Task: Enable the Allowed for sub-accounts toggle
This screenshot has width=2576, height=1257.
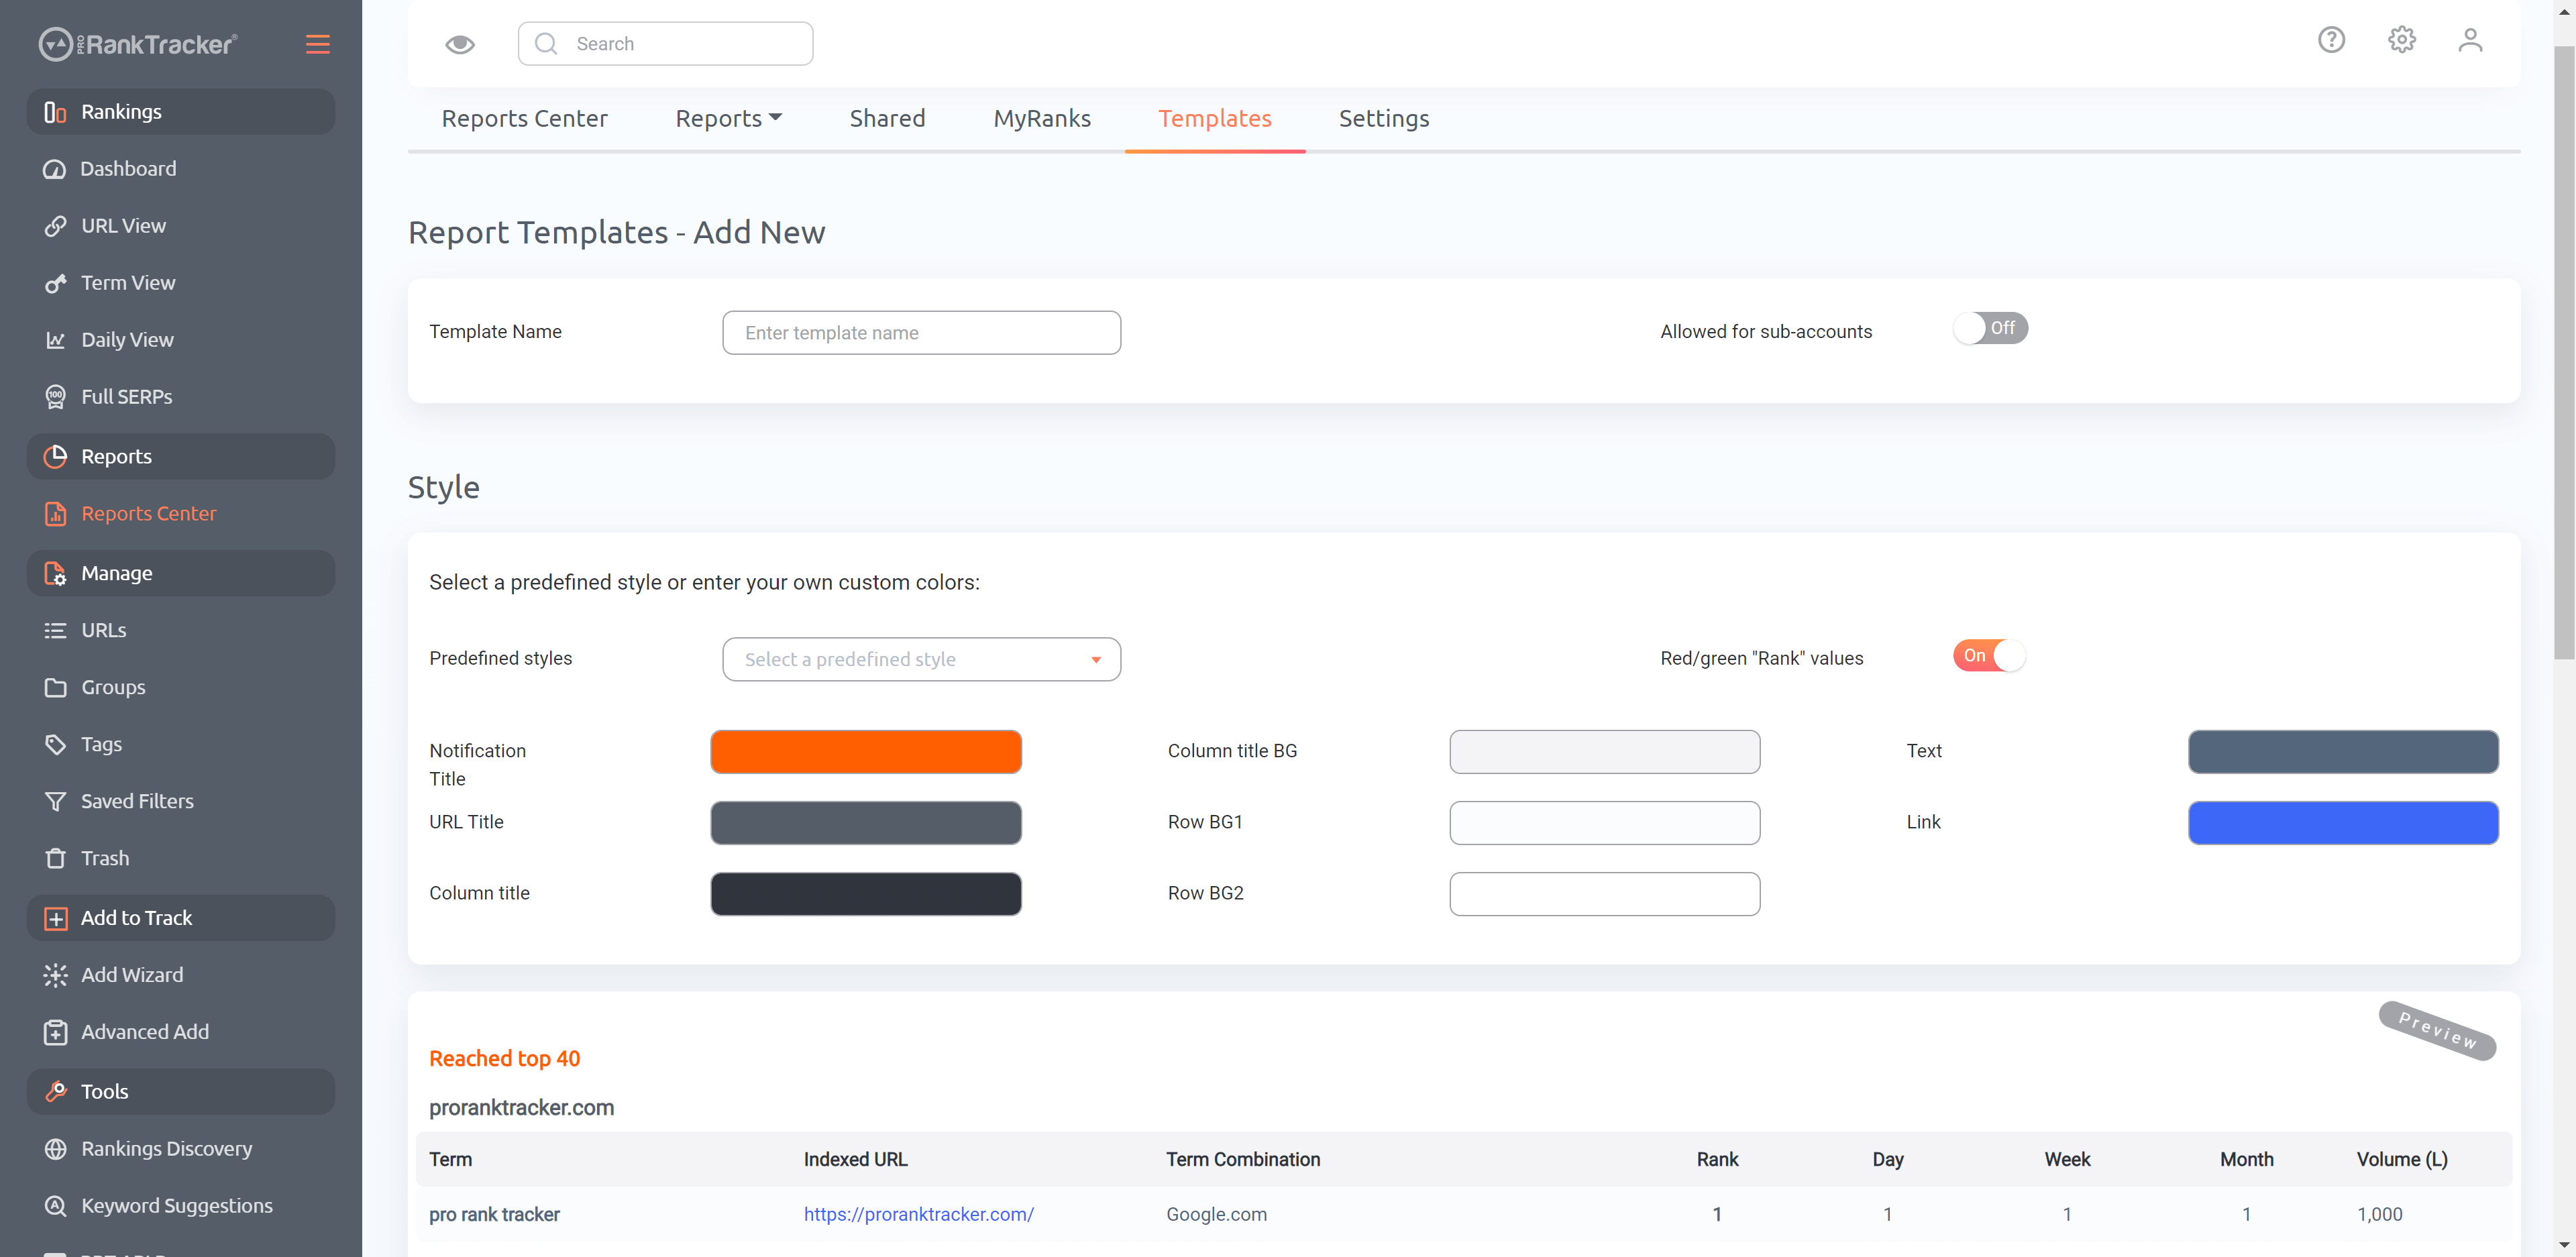Action: click(x=1990, y=327)
